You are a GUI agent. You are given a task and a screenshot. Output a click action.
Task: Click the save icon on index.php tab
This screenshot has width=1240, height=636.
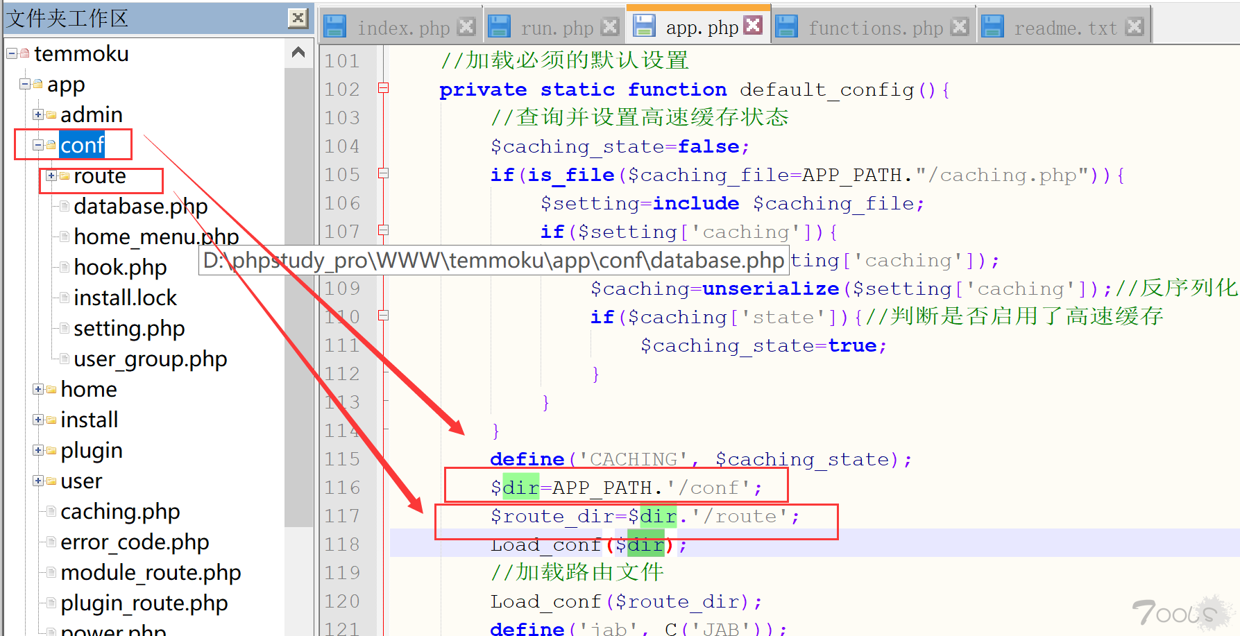coord(335,27)
